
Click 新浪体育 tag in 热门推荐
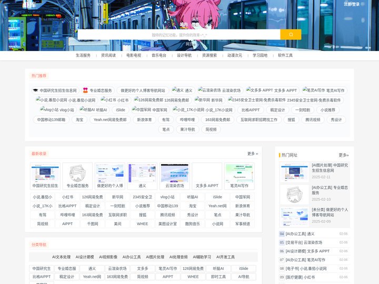[144, 119]
